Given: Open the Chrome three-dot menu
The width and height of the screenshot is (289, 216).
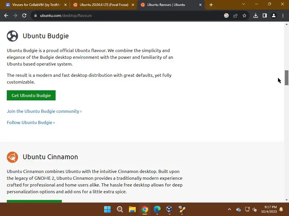Looking at the screenshot, I should [x=283, y=16].
